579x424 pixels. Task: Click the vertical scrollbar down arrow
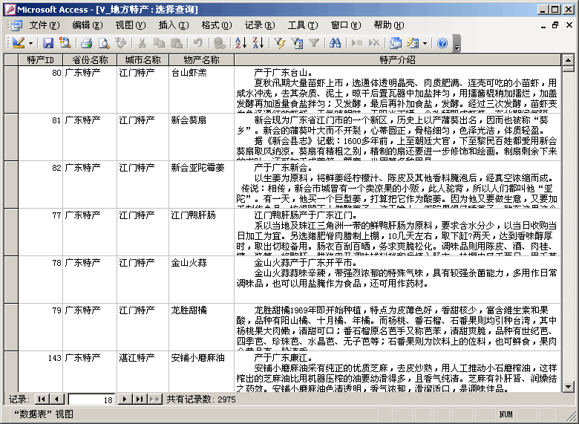point(569,387)
